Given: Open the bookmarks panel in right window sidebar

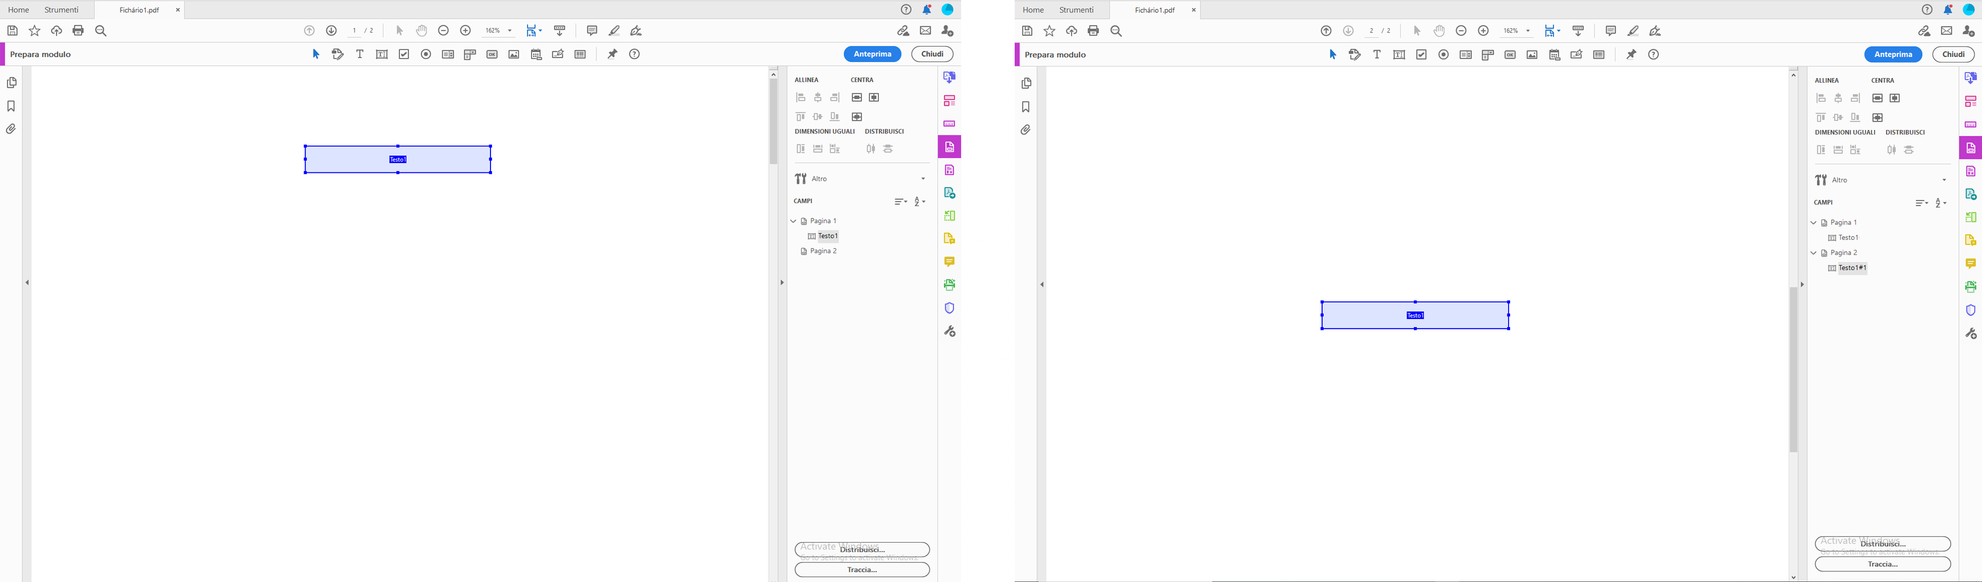Looking at the screenshot, I should click(x=1025, y=107).
